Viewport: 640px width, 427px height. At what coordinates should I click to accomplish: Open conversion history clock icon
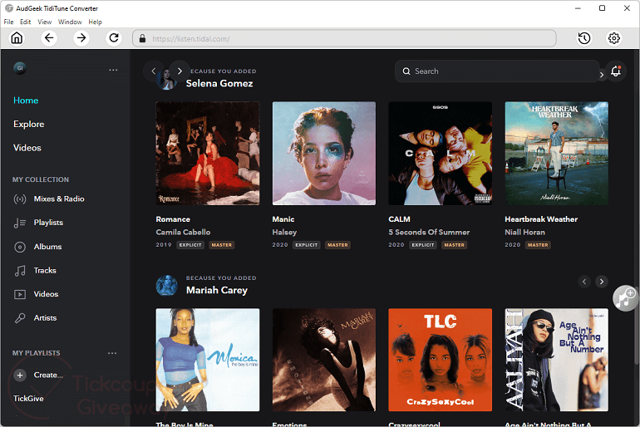584,38
